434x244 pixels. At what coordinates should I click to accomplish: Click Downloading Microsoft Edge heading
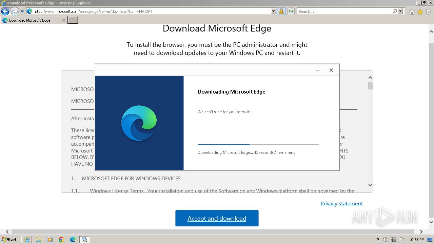point(232,91)
